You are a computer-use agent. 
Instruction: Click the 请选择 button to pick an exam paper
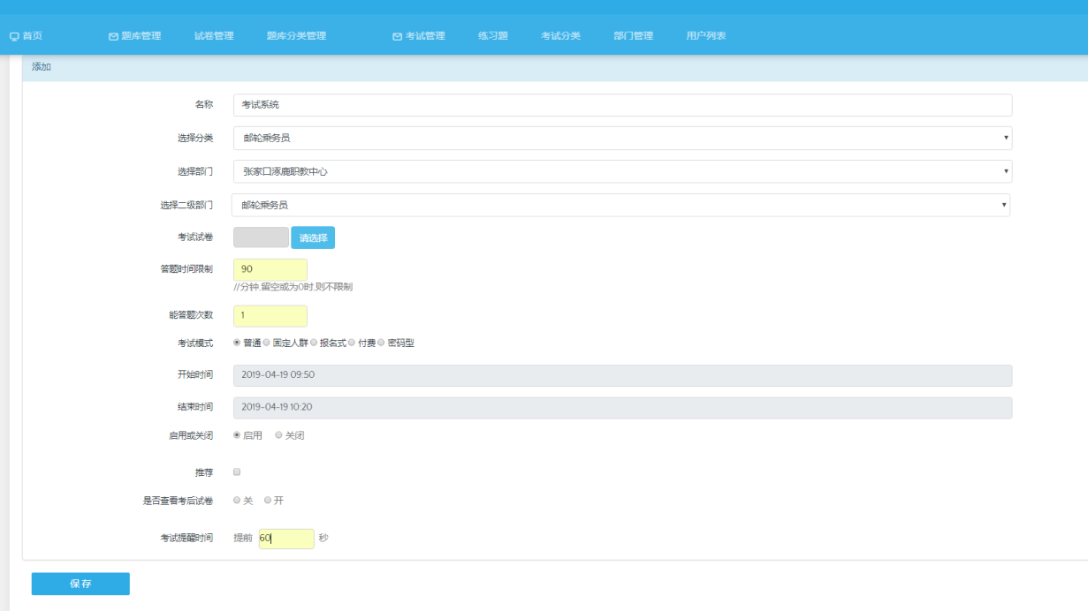313,238
